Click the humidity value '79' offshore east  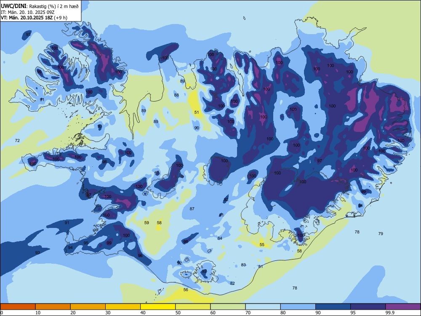(x=381, y=234)
